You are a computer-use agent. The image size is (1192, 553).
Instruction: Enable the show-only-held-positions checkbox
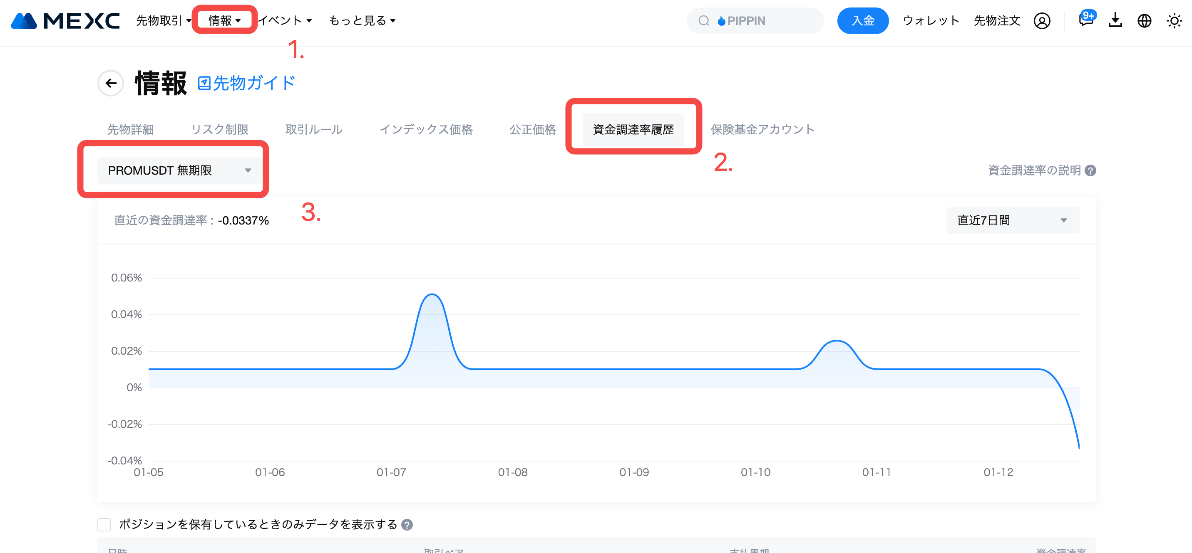pyautogui.click(x=104, y=525)
